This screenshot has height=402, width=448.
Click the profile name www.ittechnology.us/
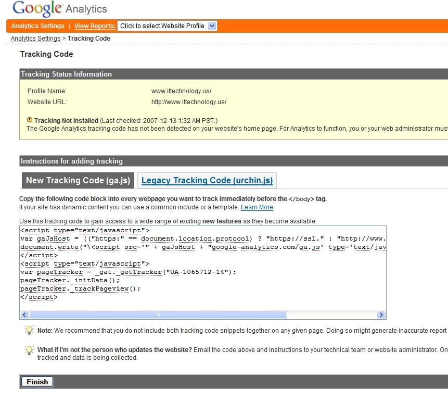click(182, 91)
